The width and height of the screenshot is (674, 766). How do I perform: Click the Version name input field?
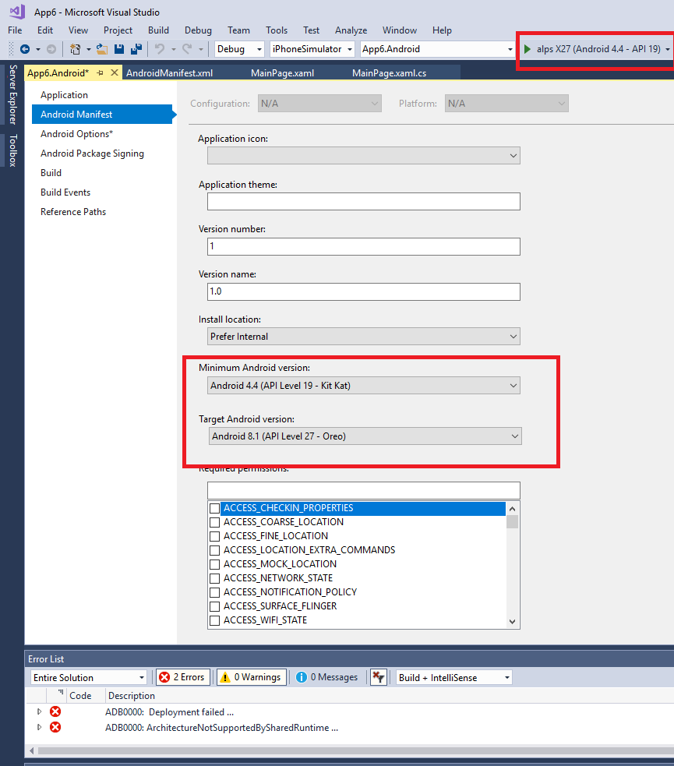(364, 291)
